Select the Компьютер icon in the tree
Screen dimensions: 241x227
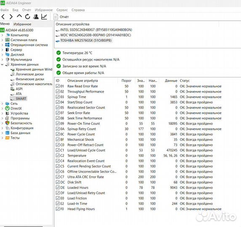coord(8,35)
